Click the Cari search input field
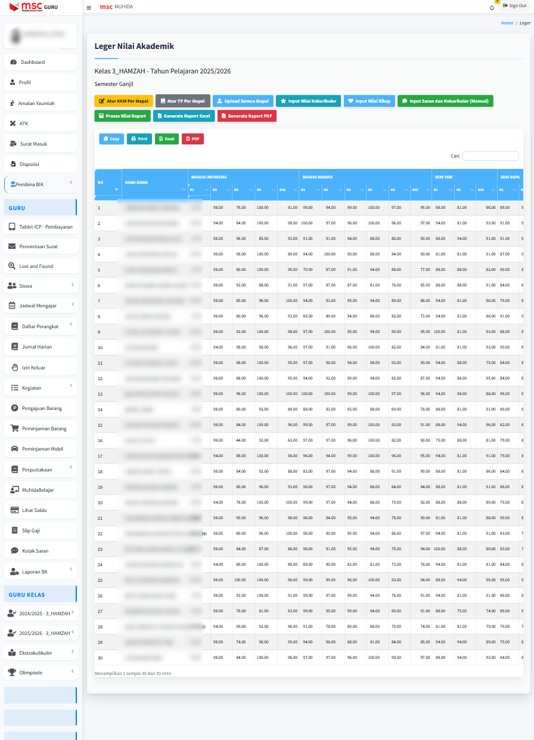The image size is (534, 740). pyautogui.click(x=490, y=156)
